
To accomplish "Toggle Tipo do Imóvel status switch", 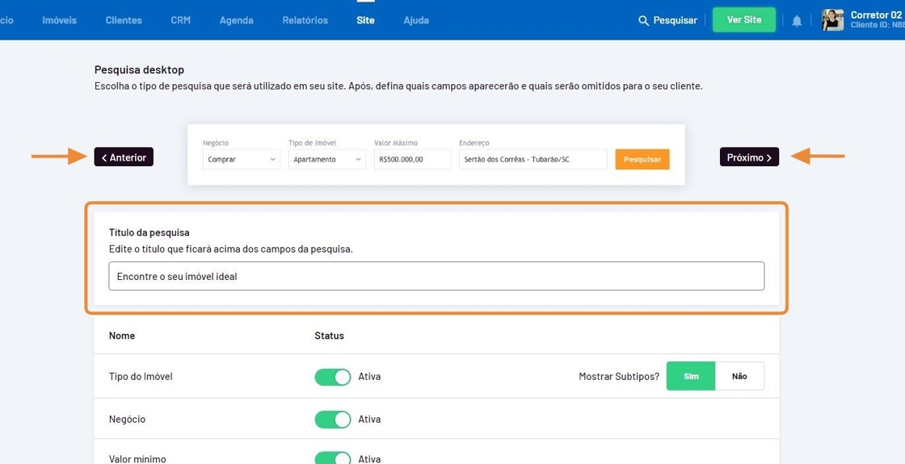I will (x=333, y=377).
